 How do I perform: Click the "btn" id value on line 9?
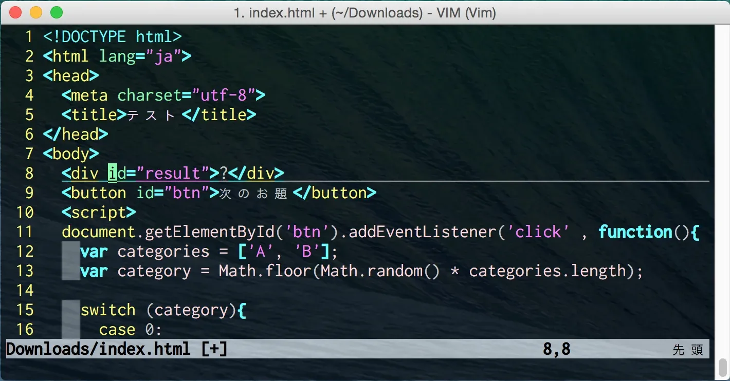(x=187, y=193)
